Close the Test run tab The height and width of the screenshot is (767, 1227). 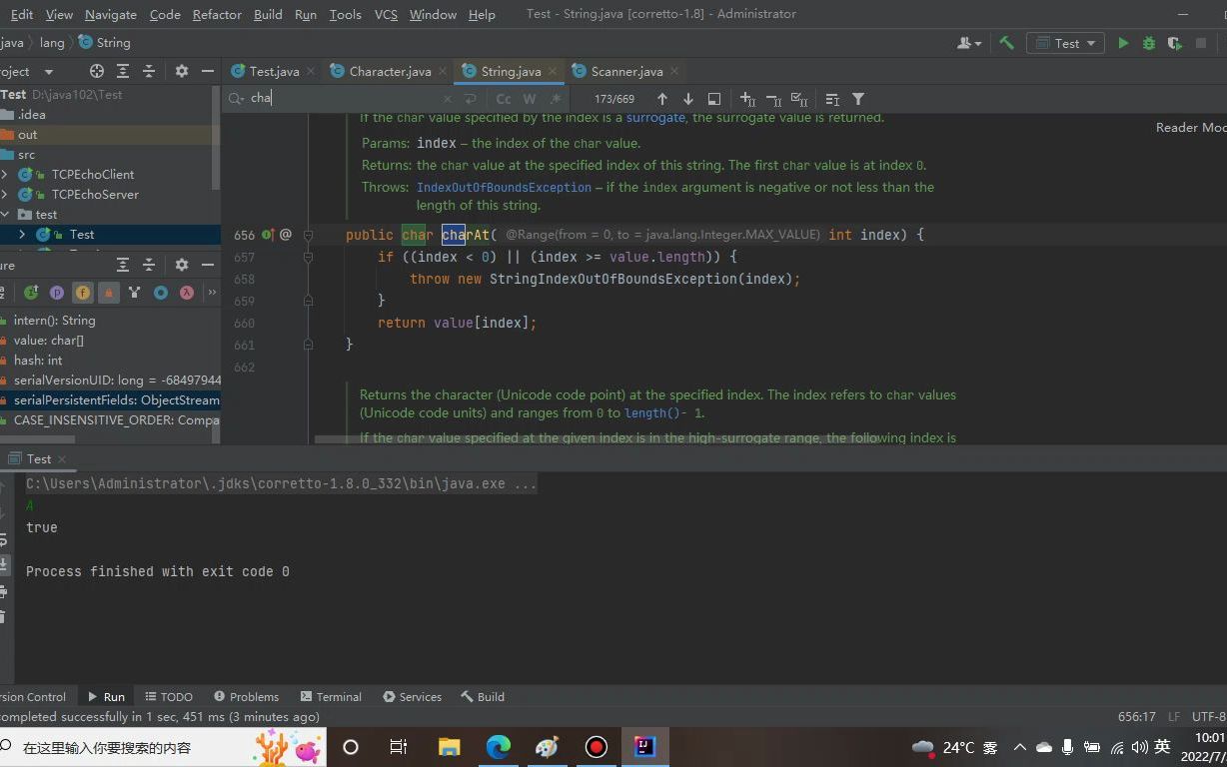pos(62,459)
